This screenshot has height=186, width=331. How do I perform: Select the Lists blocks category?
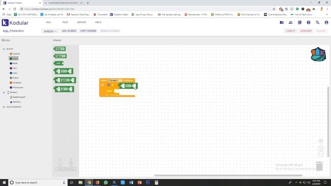click(13, 73)
